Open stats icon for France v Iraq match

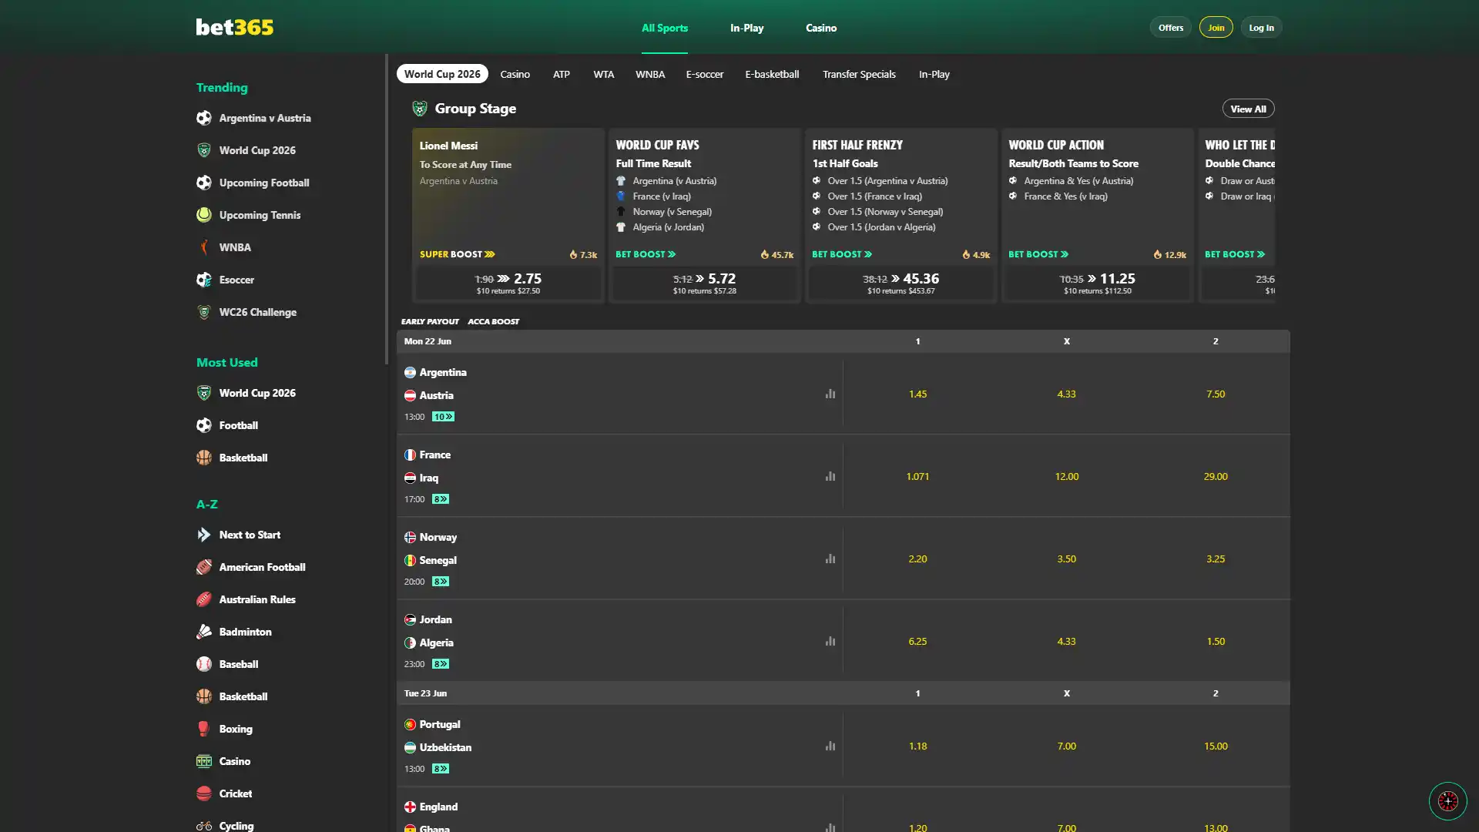pyautogui.click(x=830, y=476)
